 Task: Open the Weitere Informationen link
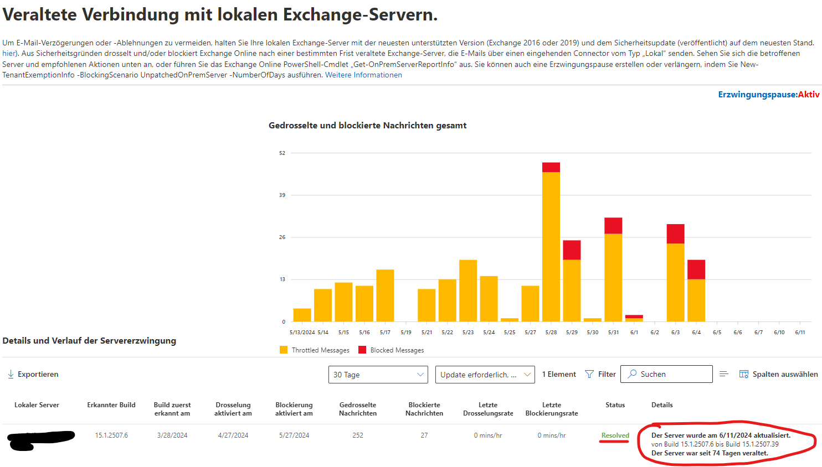[363, 75]
